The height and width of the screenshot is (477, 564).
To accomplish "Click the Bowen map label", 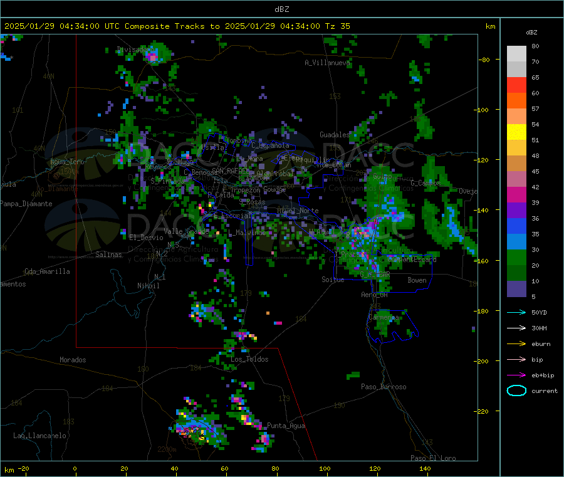I will (x=417, y=280).
